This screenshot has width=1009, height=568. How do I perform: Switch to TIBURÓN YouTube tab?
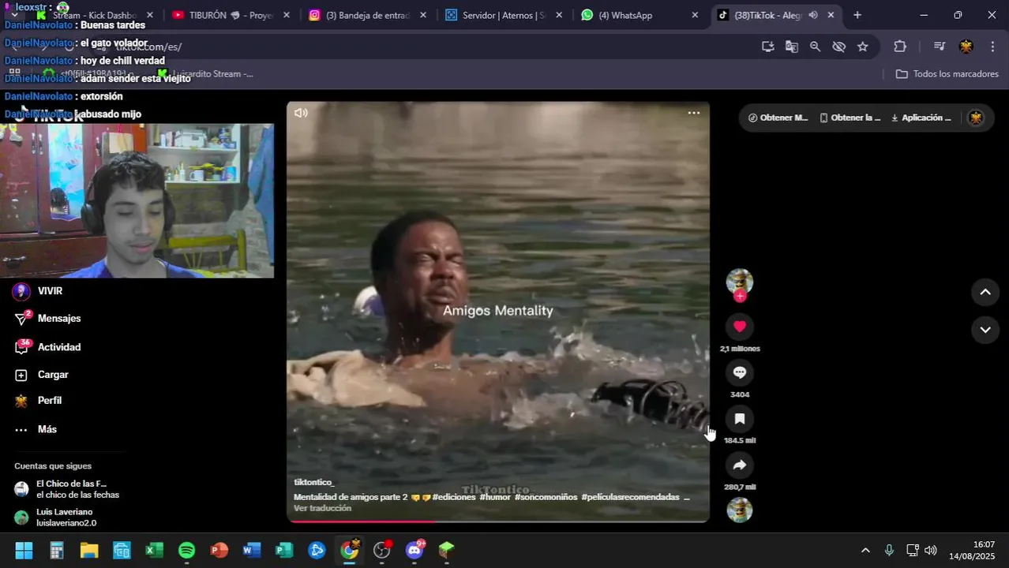click(x=231, y=15)
